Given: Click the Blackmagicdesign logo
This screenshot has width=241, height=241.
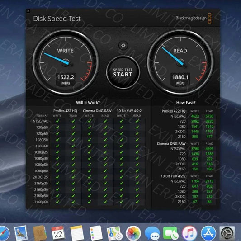Looking at the screenshot, I should click(194, 18).
